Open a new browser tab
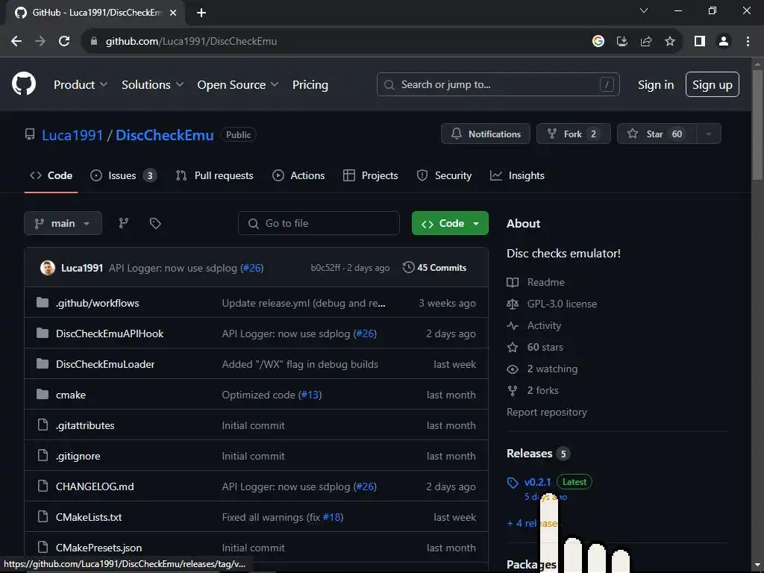Screen dimensions: 764x573 click(201, 13)
